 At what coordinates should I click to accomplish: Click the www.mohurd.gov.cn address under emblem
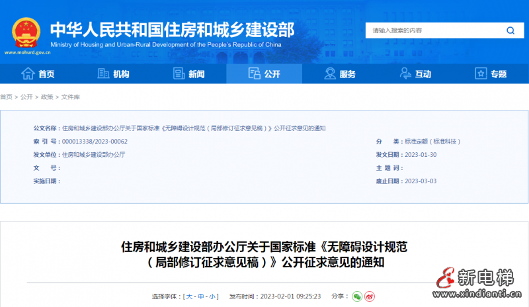pos(27,53)
